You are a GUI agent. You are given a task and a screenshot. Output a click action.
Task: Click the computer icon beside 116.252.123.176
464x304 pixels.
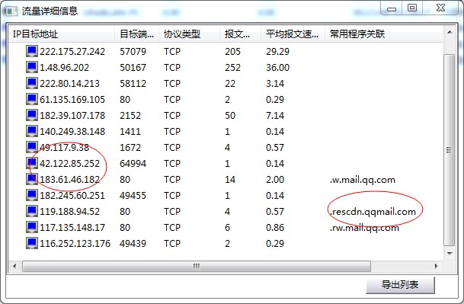click(x=32, y=243)
